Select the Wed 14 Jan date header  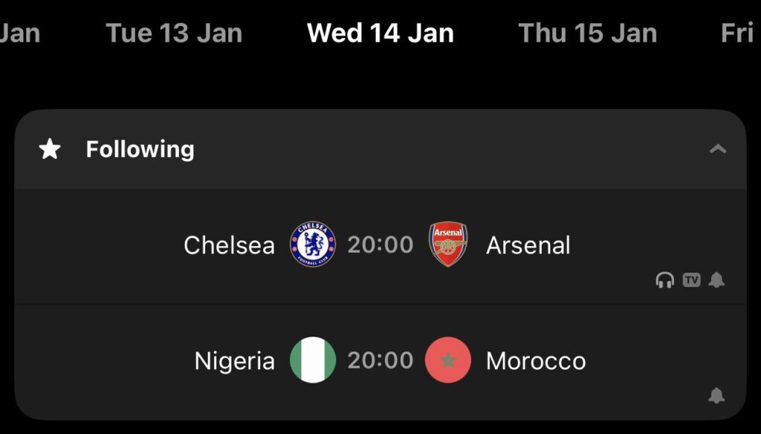380,31
